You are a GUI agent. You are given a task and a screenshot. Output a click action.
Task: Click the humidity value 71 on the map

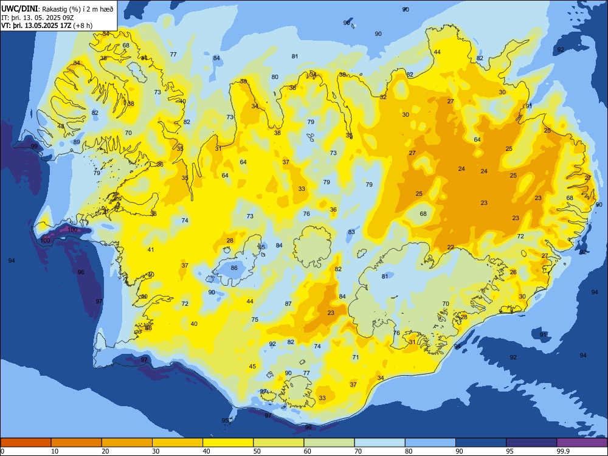pos(356,357)
